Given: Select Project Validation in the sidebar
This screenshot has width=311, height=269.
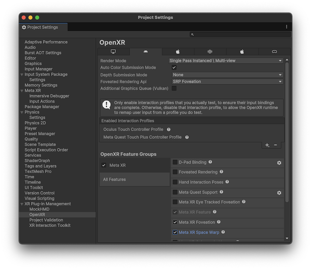Looking at the screenshot, I should point(46,220).
